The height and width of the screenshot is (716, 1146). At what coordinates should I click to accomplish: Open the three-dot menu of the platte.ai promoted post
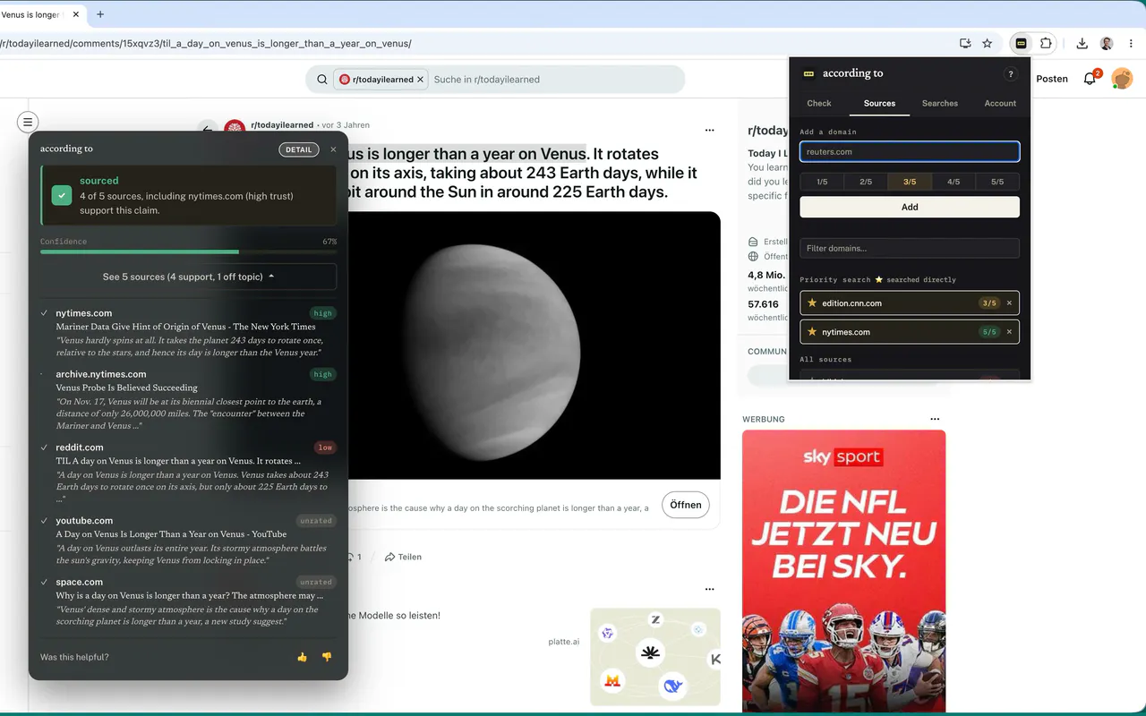pos(710,589)
